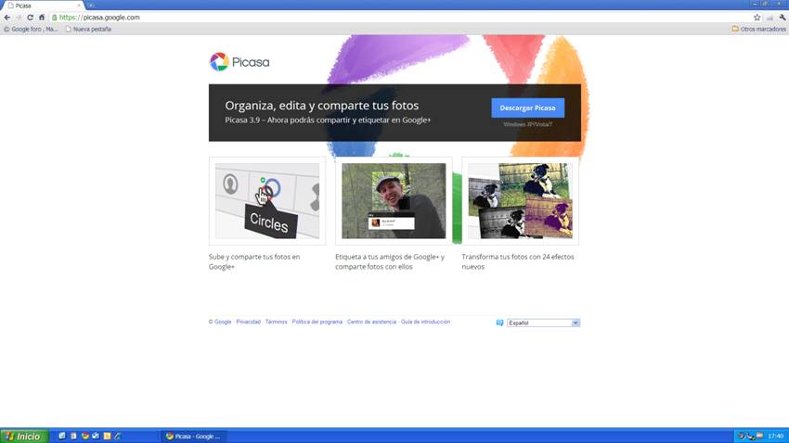This screenshot has height=443, width=789.
Task: Reload the page with the refresh icon
Action: [31, 17]
